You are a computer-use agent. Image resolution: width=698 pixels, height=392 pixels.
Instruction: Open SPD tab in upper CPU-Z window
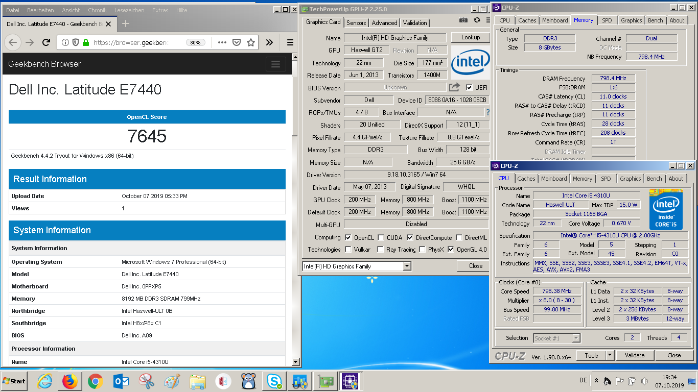(x=607, y=20)
